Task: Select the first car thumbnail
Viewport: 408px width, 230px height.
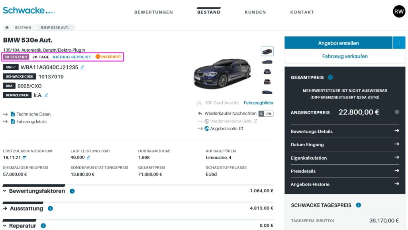Action: point(267,51)
